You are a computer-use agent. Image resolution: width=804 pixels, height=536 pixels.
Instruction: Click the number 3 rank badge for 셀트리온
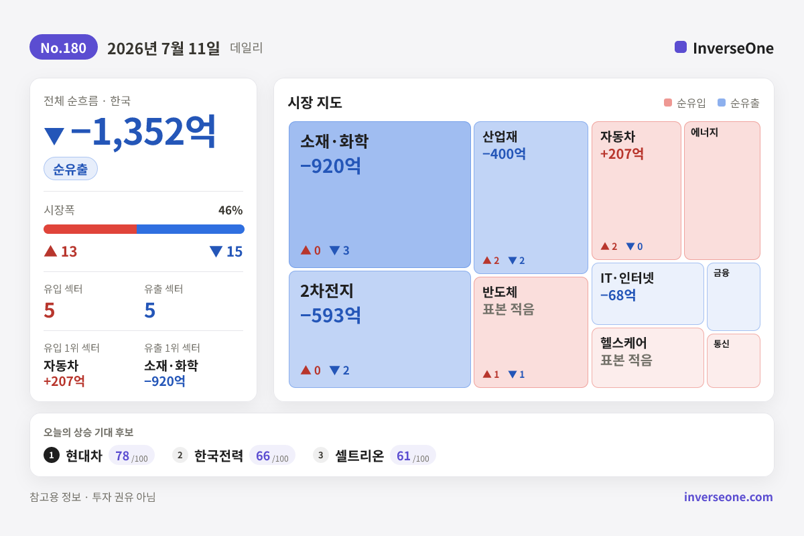[321, 455]
